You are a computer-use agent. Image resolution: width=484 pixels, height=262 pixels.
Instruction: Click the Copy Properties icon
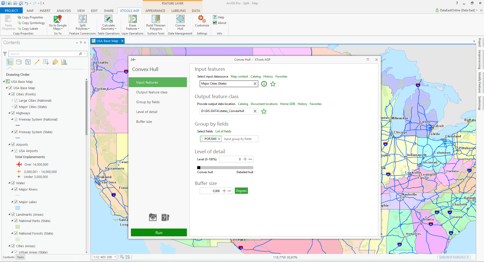(x=19, y=17)
